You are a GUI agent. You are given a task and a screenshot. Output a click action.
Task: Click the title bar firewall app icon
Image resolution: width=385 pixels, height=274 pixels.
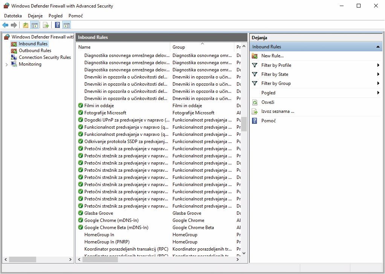pyautogui.click(x=6, y=6)
